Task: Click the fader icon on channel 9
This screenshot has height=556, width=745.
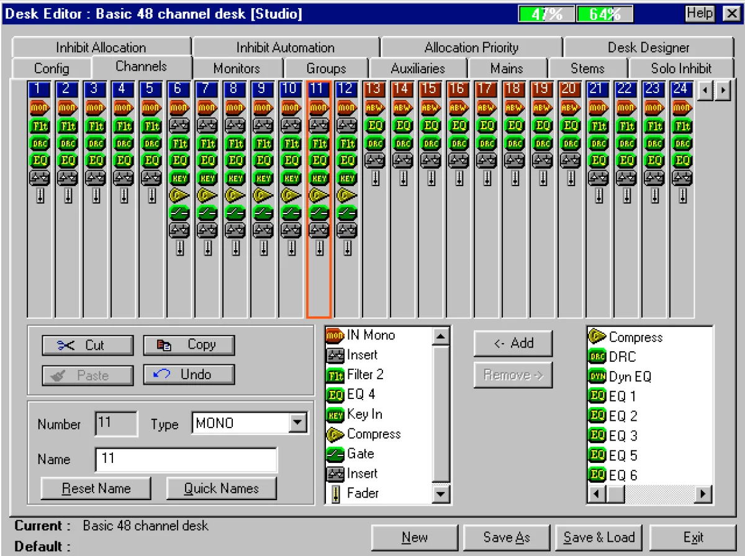Action: 263,248
